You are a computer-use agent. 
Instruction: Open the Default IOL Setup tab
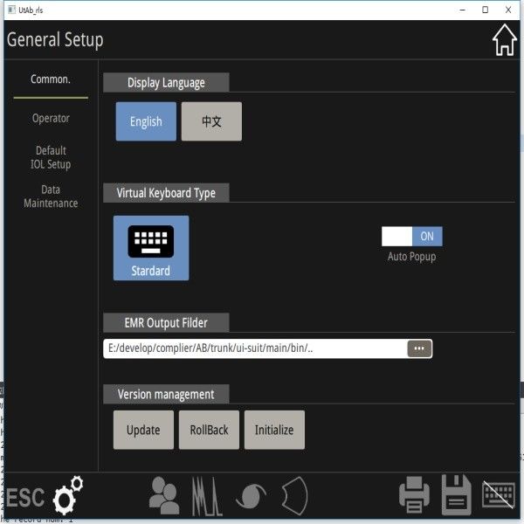click(51, 157)
